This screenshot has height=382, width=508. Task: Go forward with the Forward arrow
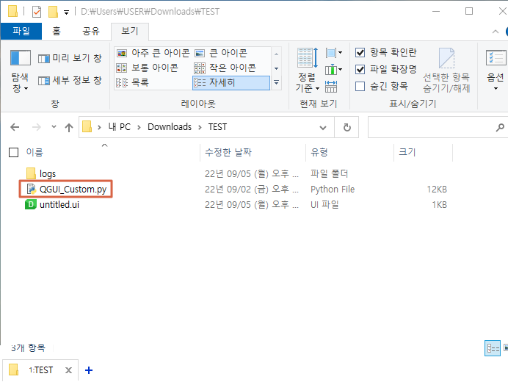(x=36, y=127)
